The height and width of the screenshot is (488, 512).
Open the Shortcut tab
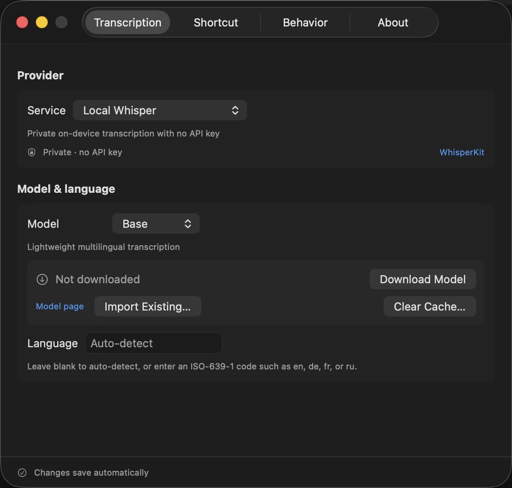[216, 23]
